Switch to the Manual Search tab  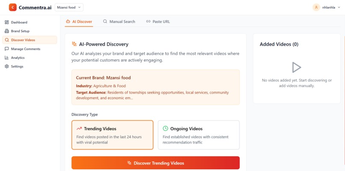(119, 21)
